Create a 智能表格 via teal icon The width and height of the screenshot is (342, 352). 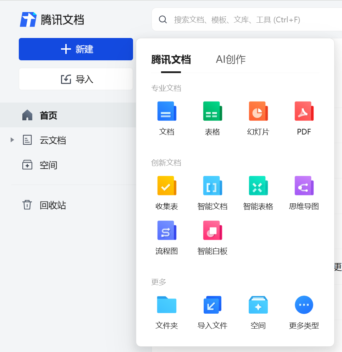(x=258, y=186)
